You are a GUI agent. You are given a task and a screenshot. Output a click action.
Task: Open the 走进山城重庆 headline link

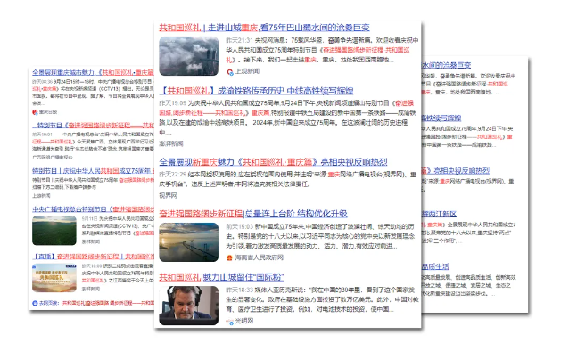(264, 28)
